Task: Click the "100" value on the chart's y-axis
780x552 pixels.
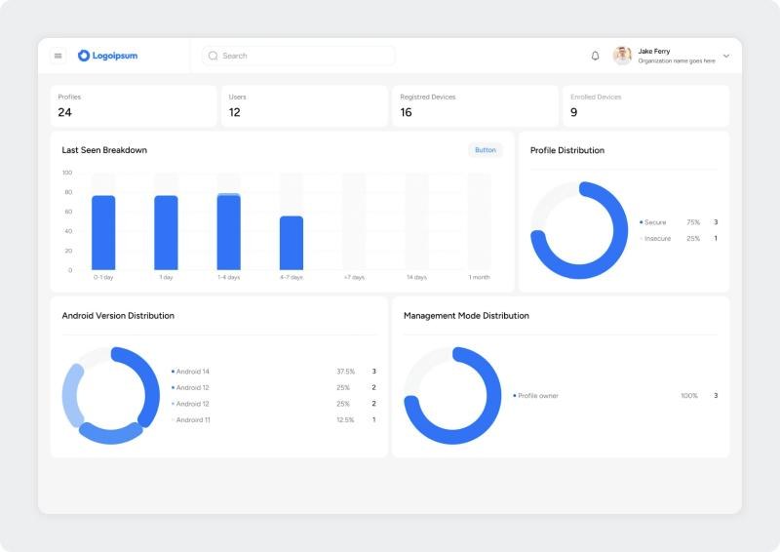Action: click(67, 173)
